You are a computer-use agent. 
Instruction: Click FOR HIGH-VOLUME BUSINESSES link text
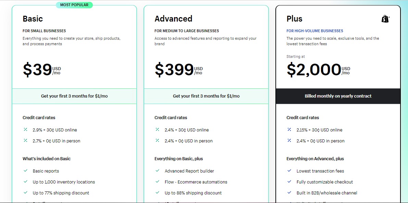pyautogui.click(x=314, y=31)
